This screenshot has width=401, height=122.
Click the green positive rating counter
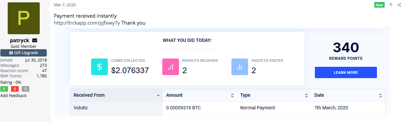[4, 89]
